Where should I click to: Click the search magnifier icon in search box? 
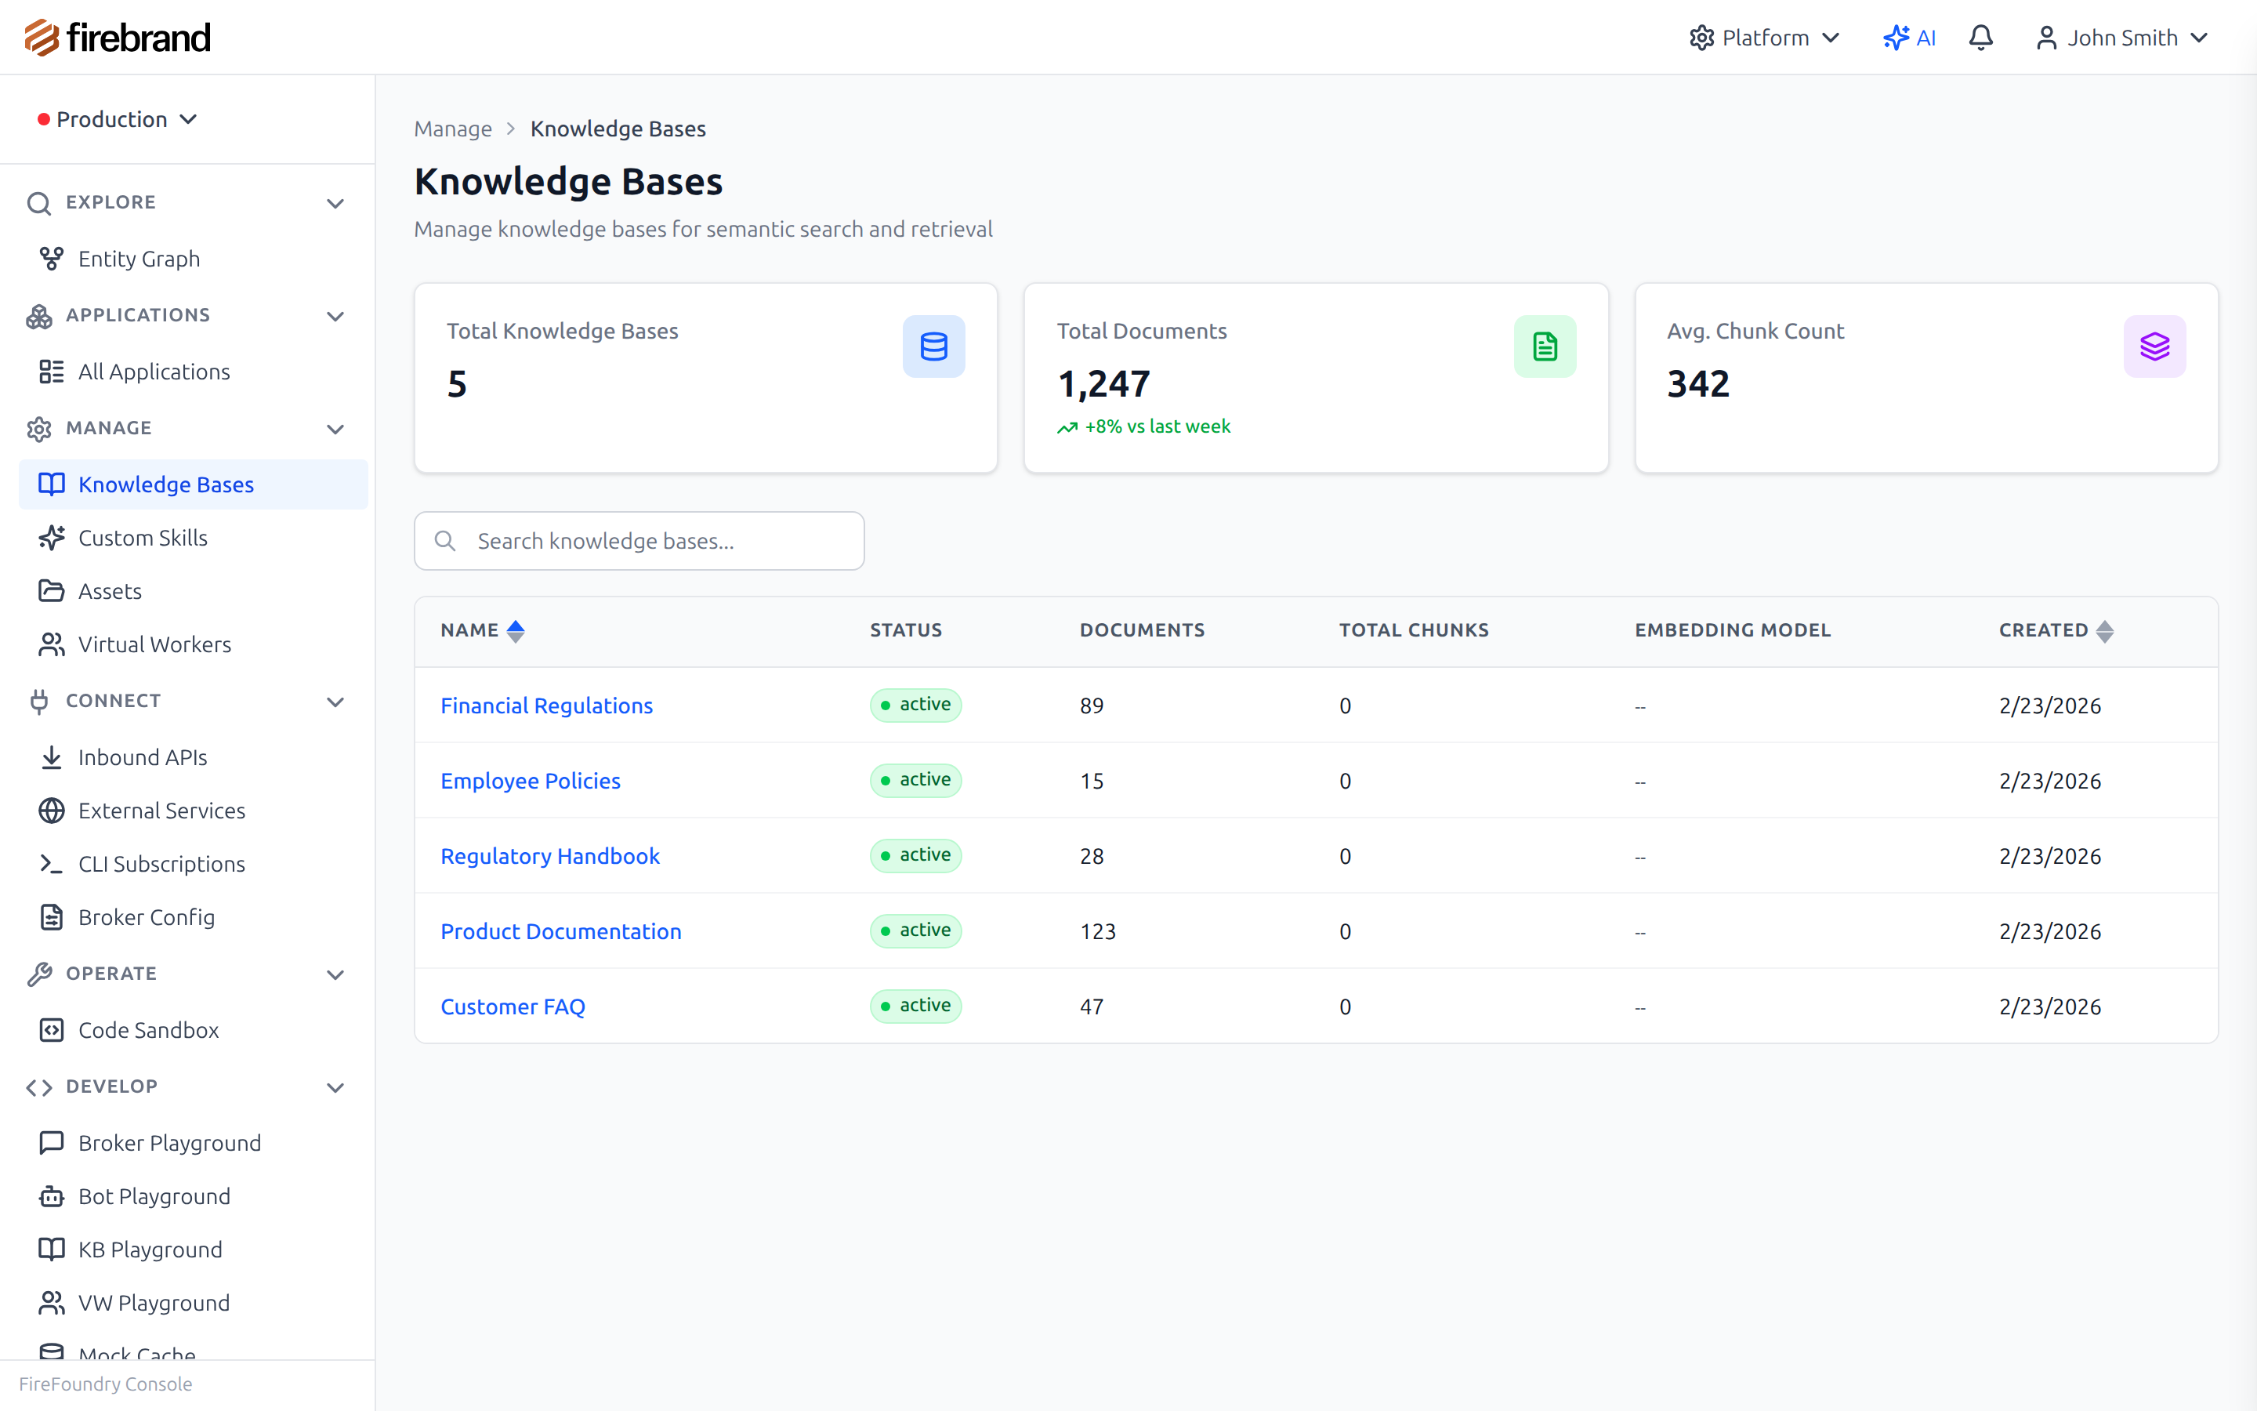(x=445, y=540)
